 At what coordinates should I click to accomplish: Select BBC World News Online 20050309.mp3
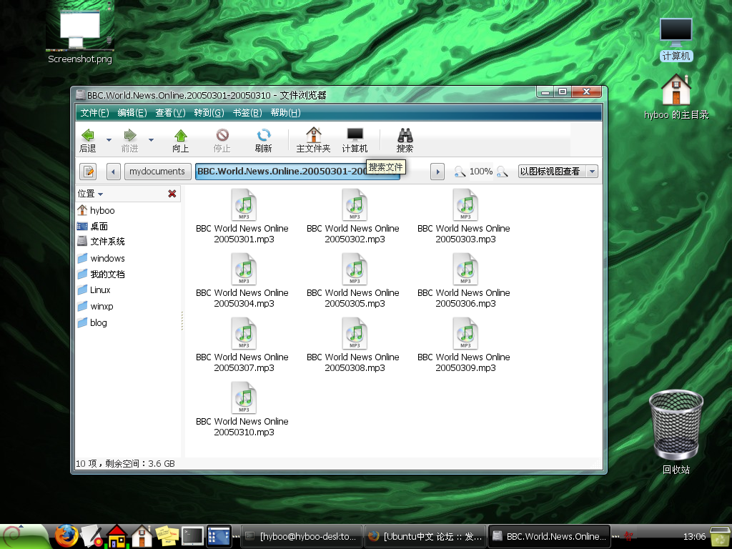(x=465, y=345)
